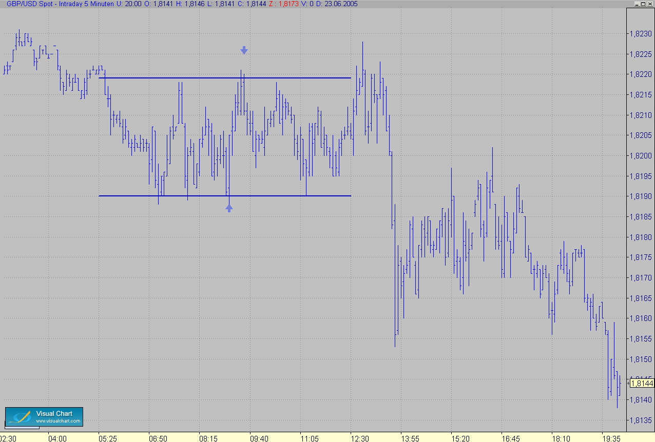Minimize the chart window
Image resolution: width=655 pixels, height=442 pixels.
click(638, 4)
